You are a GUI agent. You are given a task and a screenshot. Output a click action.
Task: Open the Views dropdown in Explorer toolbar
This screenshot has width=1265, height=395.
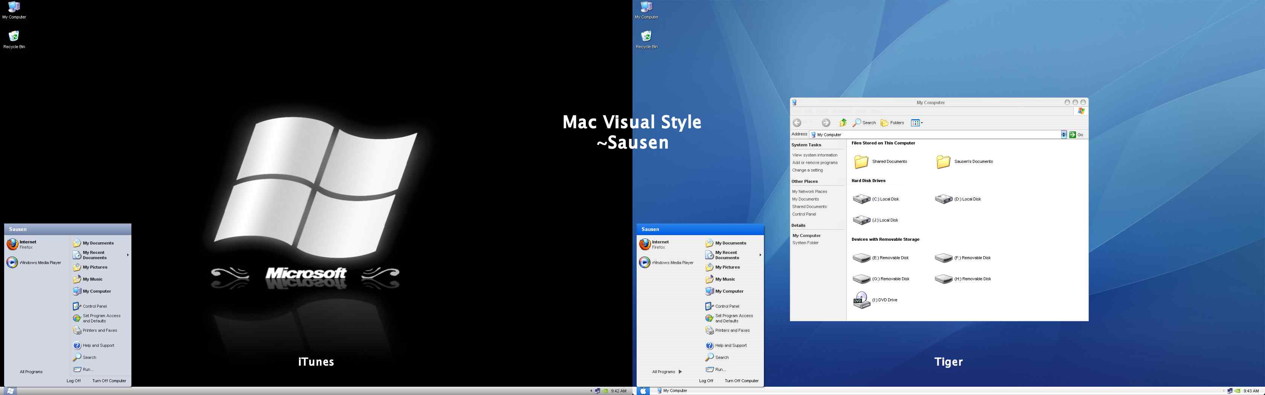[x=917, y=123]
